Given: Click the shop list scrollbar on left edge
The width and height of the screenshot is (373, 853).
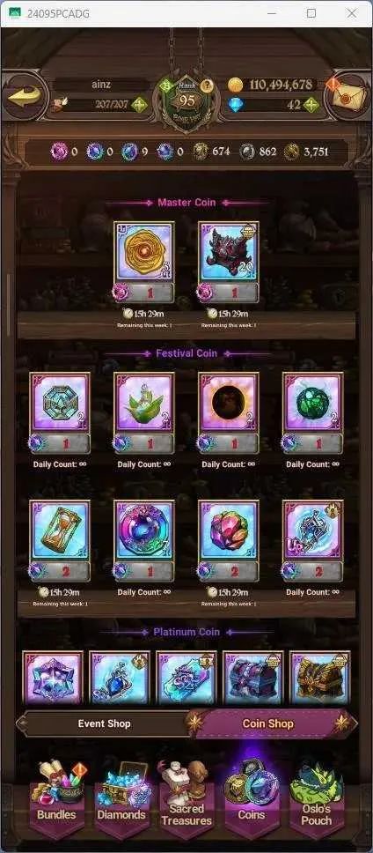Looking at the screenshot, I should pos(8,305).
